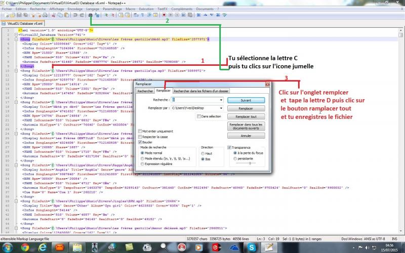Open the 'Recherche' field dropdown arrow

(x=221, y=100)
